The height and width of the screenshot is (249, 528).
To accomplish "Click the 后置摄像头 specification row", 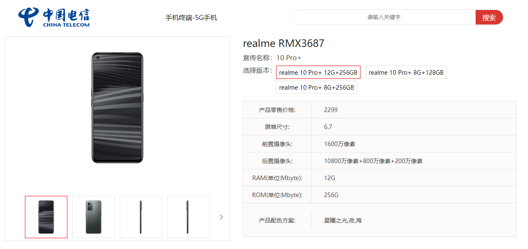I will pos(380,161).
